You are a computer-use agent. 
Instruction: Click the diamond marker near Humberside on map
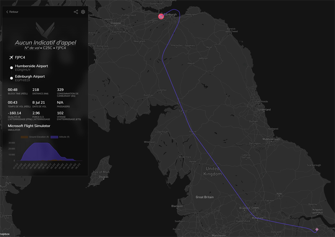tap(317, 229)
